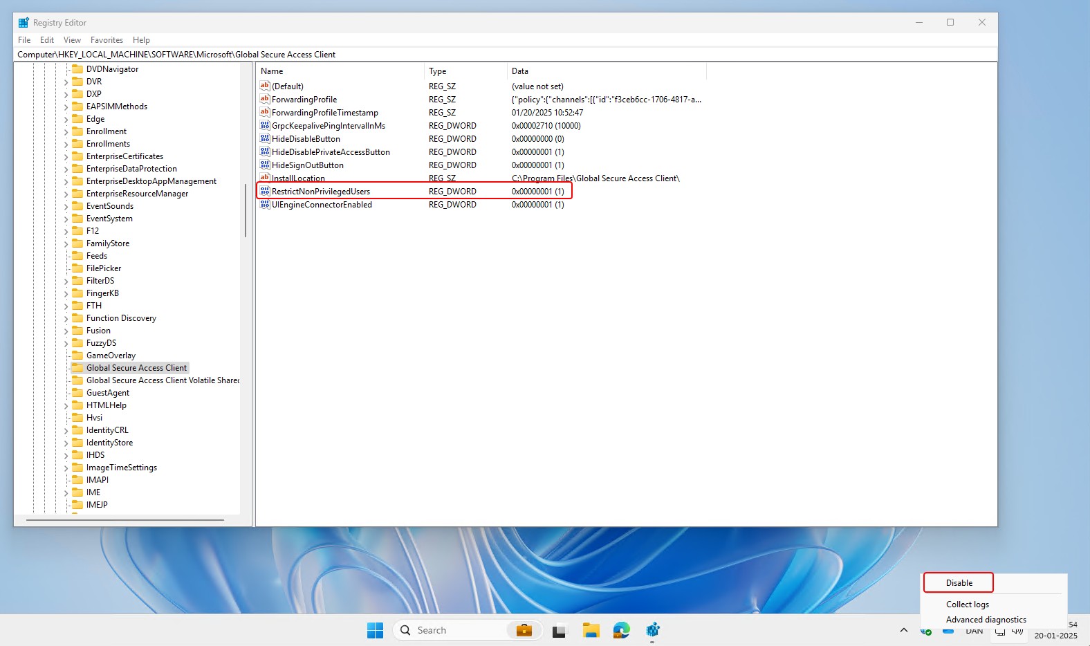Image resolution: width=1090 pixels, height=646 pixels.
Task: Expand the FamilyStore key
Action: tap(66, 243)
